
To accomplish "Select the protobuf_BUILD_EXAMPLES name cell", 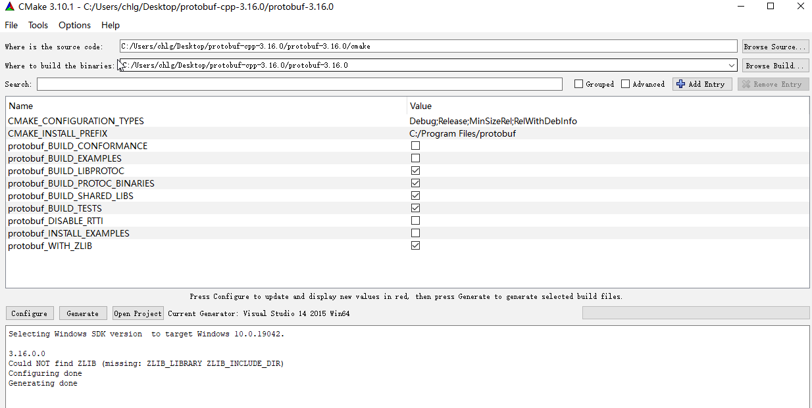I will [x=64, y=158].
